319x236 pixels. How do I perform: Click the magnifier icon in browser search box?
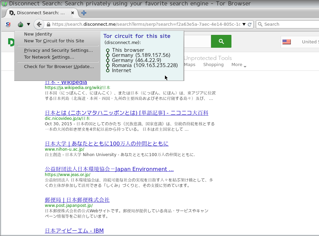[x=260, y=24]
